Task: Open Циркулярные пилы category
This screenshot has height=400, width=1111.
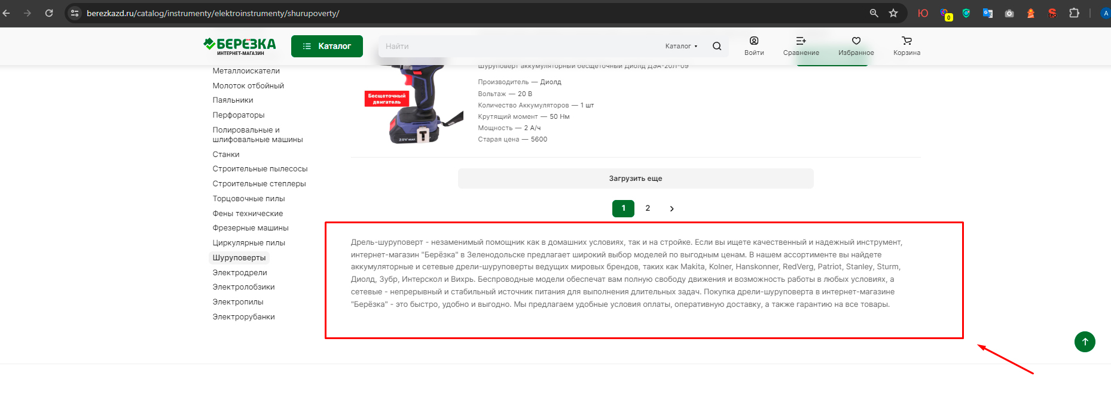Action: (249, 243)
